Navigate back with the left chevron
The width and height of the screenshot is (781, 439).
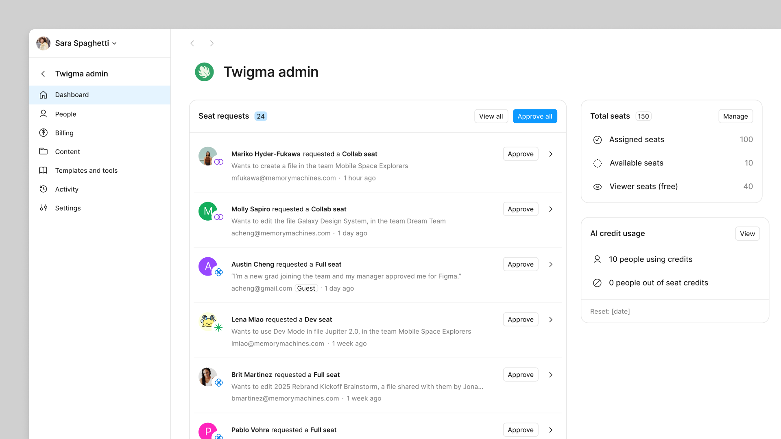pos(192,43)
